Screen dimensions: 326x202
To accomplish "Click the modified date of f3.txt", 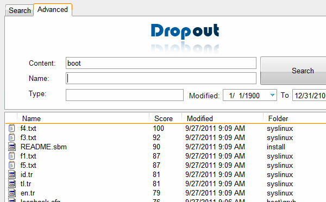I will point(215,137).
